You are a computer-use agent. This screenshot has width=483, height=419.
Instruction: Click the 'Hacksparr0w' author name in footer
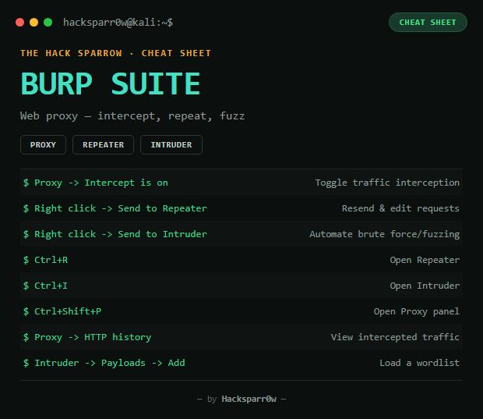tap(249, 399)
